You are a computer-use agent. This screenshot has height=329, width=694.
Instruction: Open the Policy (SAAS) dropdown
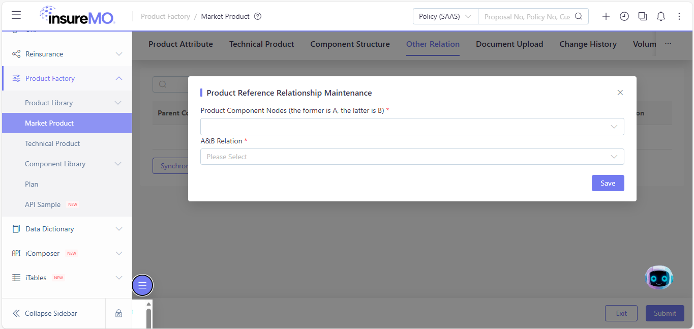(x=445, y=16)
